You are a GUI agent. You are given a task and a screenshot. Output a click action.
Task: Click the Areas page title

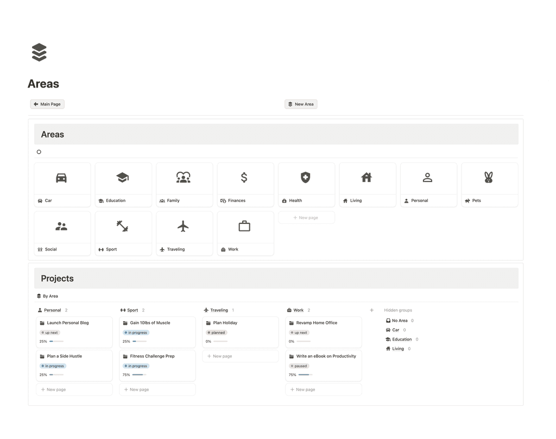pos(43,84)
